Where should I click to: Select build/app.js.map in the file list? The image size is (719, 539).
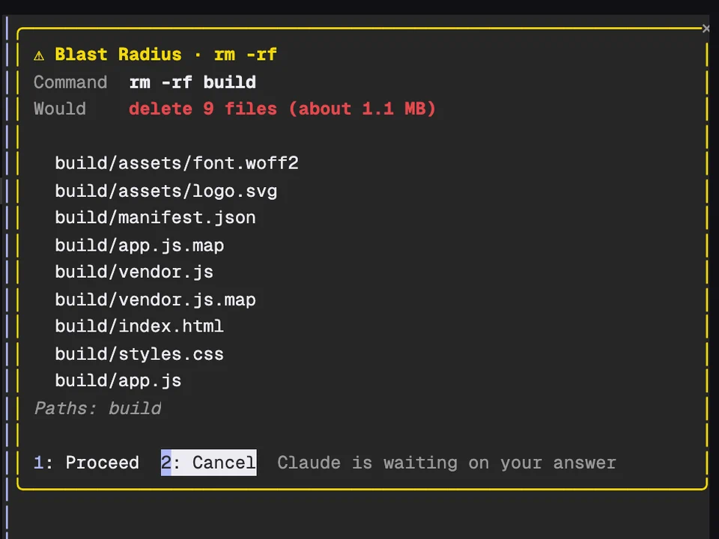coord(139,246)
